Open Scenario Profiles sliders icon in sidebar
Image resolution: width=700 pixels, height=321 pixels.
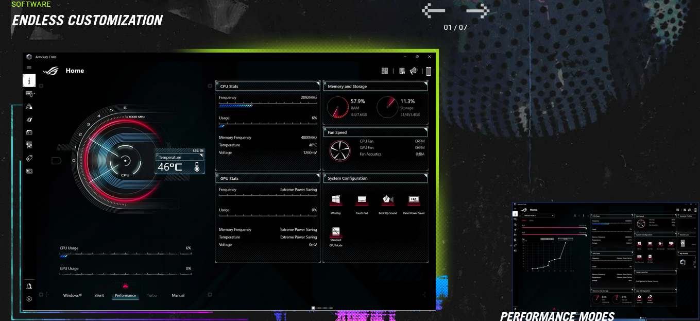[x=29, y=145]
